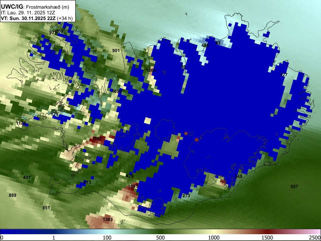321x241 pixels.
Task: Click the 273 value on the south coast
Action: click(186, 196)
